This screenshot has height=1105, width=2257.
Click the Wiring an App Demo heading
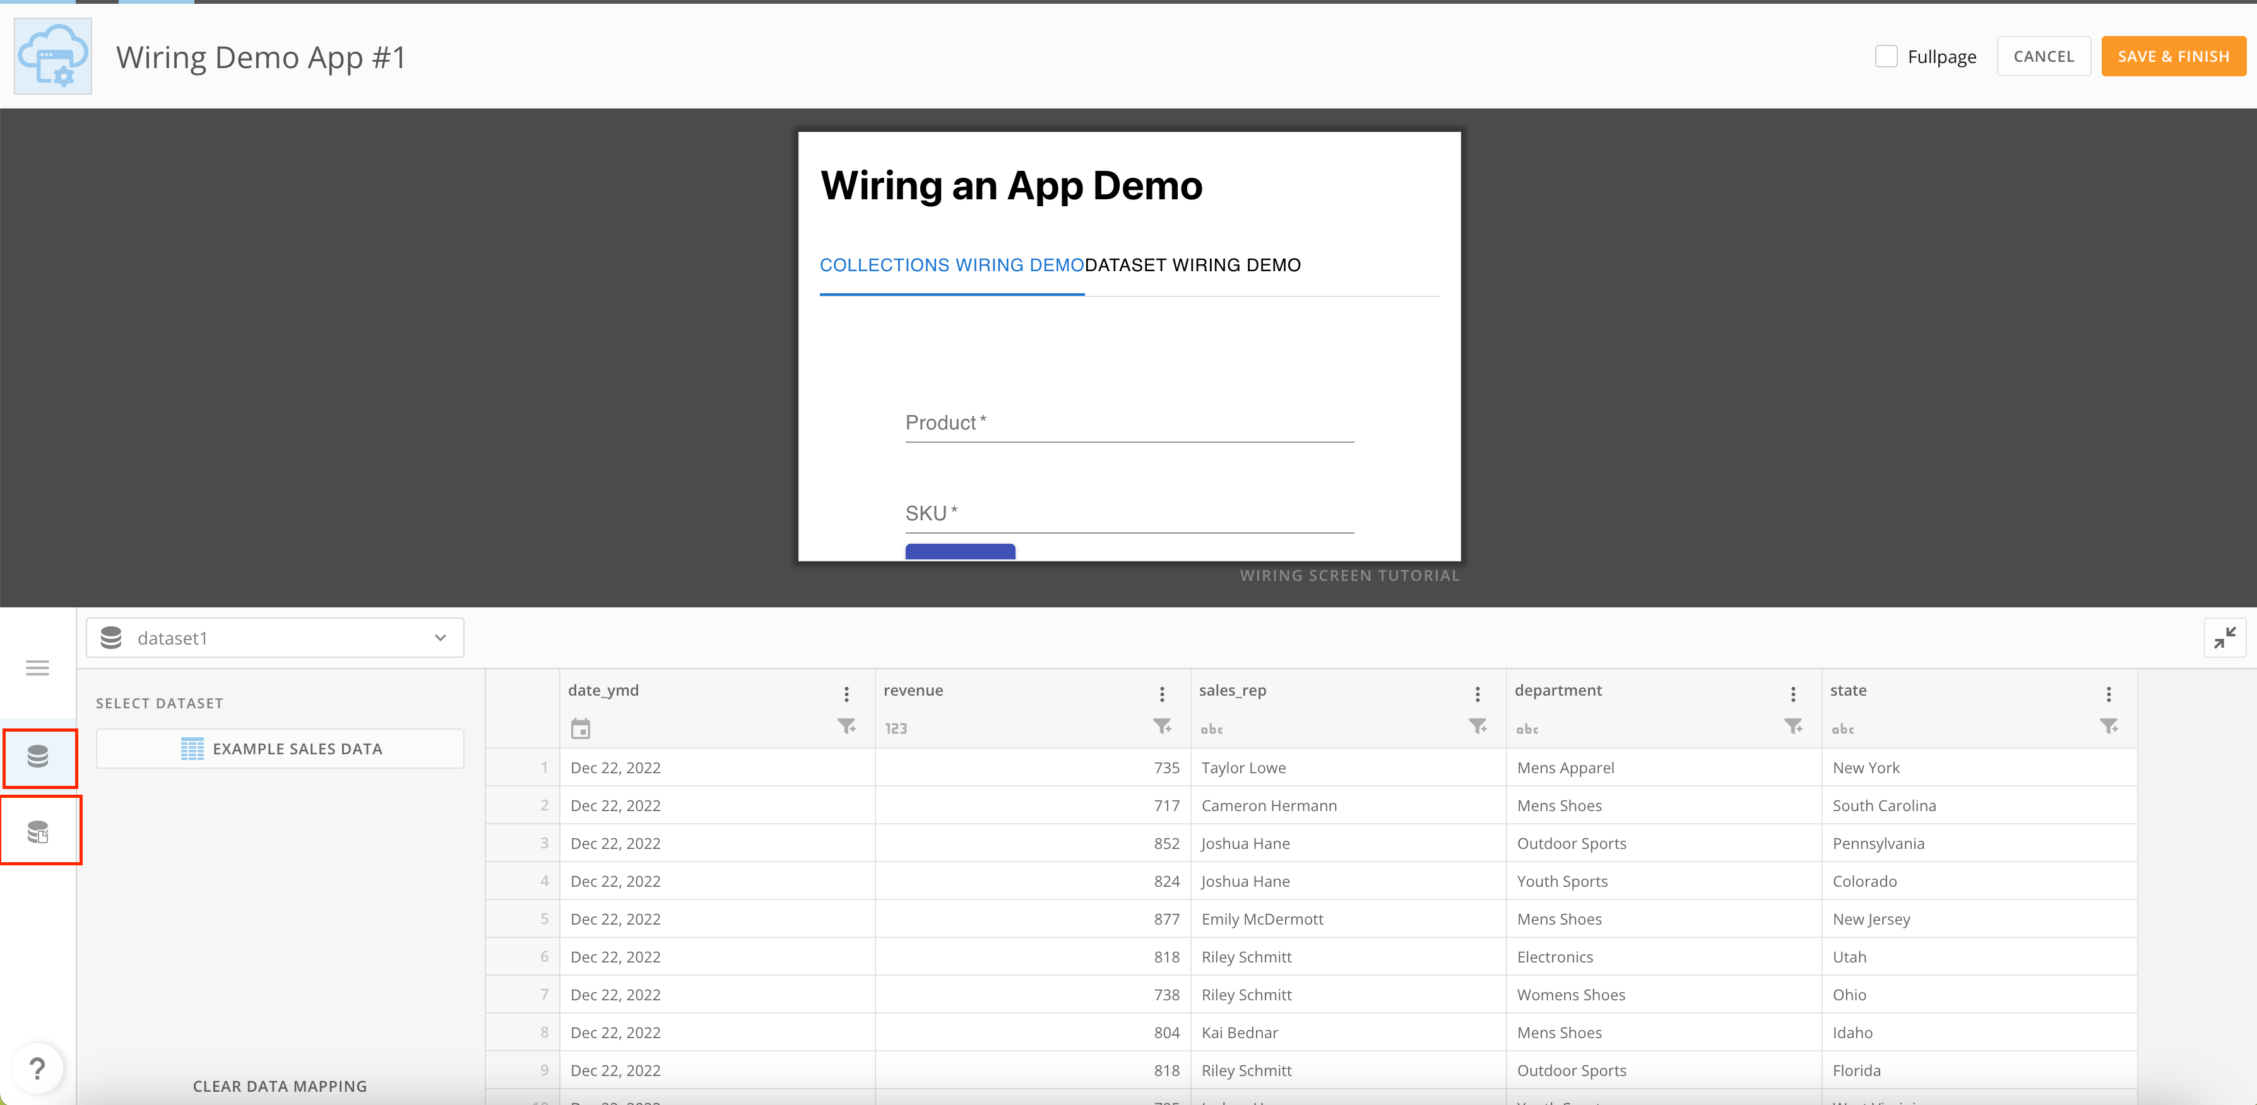(x=1011, y=185)
